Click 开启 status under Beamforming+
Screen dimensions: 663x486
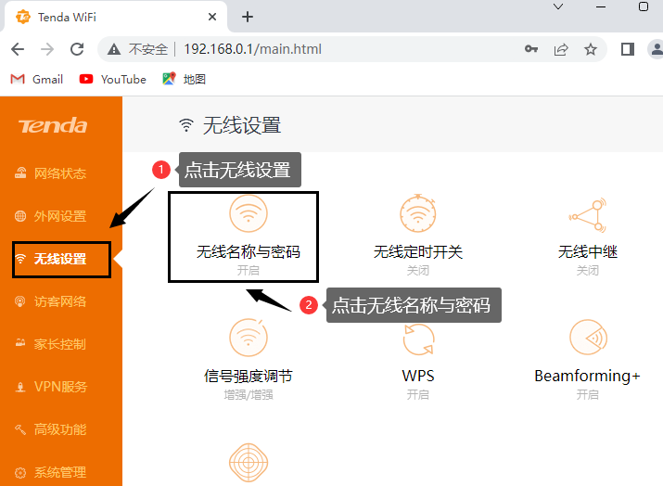pos(588,394)
